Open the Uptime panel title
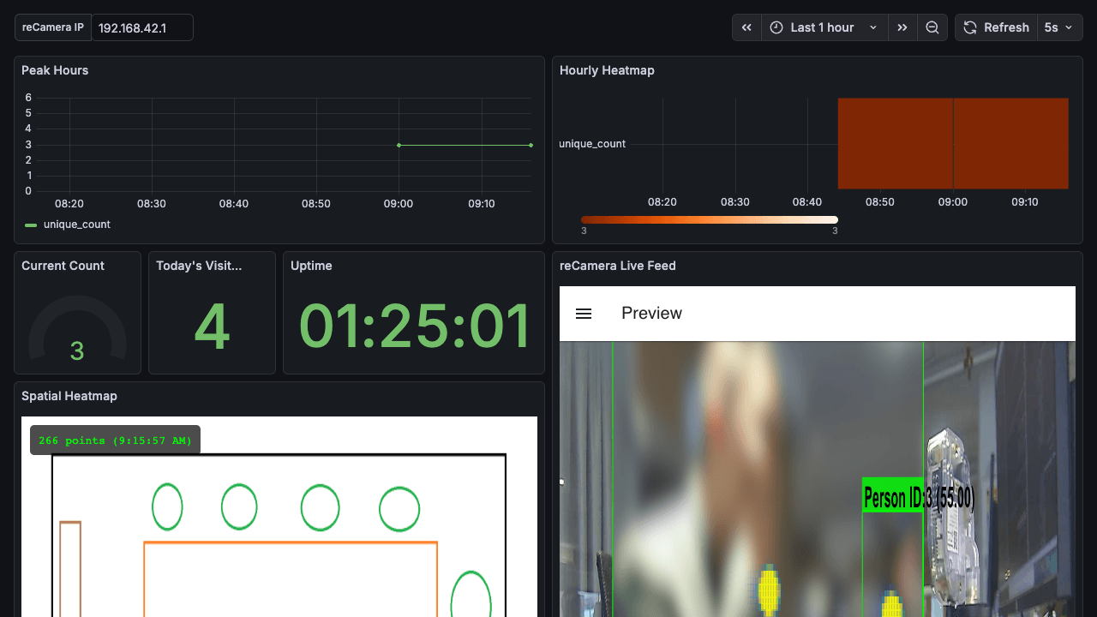The image size is (1097, 617). (x=311, y=266)
